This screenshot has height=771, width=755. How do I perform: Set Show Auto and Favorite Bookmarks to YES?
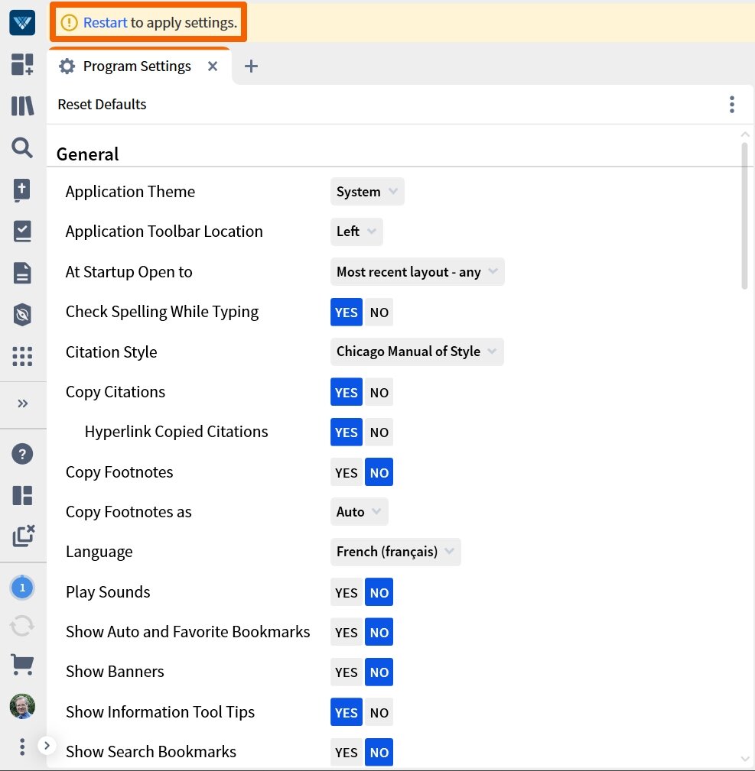347,633
